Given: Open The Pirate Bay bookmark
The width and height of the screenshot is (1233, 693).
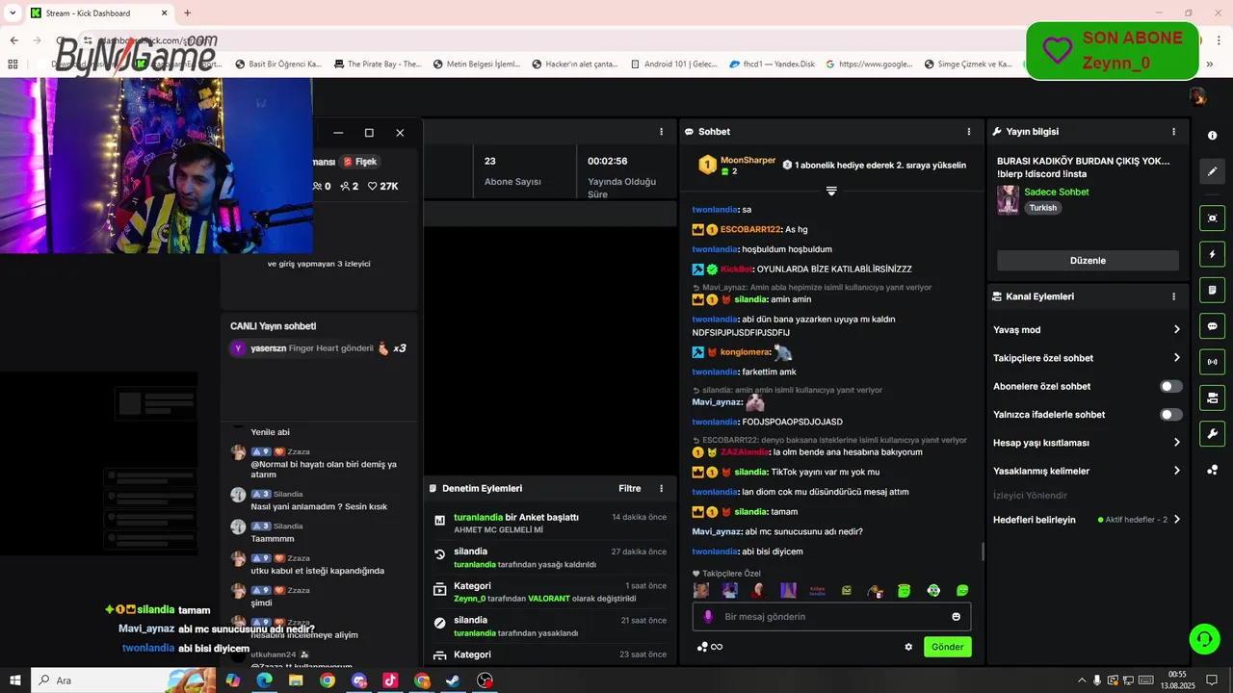Looking at the screenshot, I should click(x=378, y=64).
